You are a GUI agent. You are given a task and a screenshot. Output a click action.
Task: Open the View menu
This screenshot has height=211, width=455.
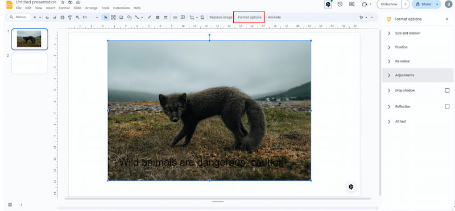pos(39,8)
